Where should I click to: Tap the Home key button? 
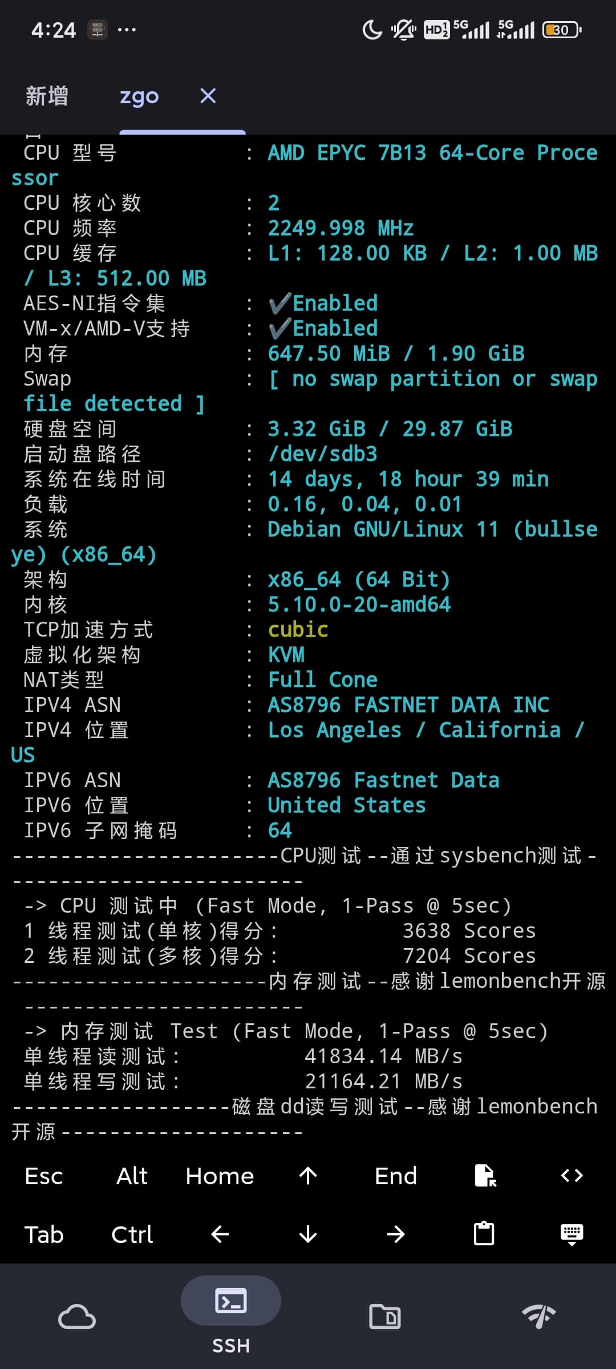220,1176
